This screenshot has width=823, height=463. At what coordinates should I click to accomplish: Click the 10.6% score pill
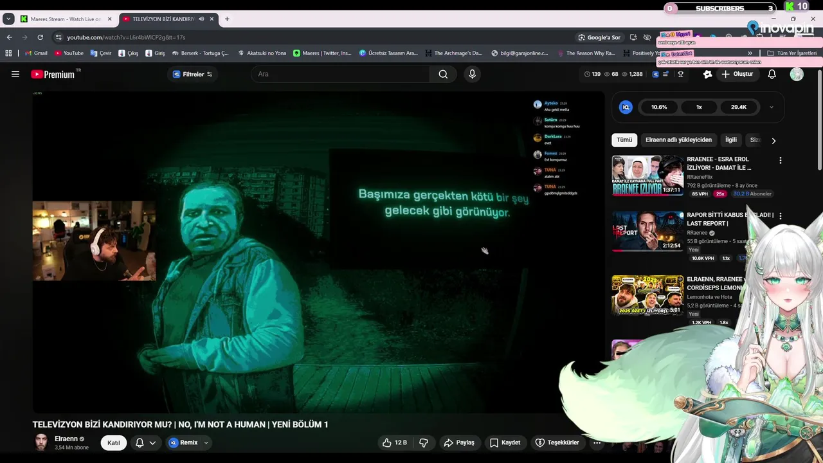point(659,107)
